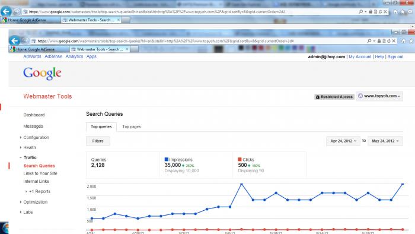
Task: Click the favorites star icon in outer browser
Action: (x=403, y=12)
